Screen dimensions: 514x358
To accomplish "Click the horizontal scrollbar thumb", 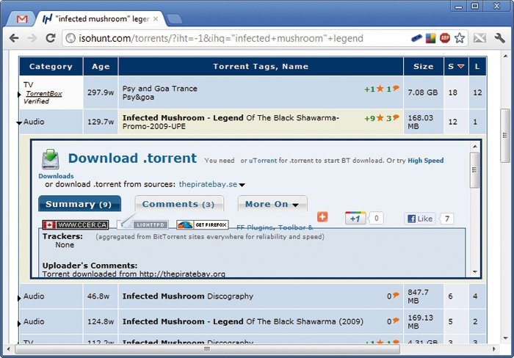I will (207, 349).
